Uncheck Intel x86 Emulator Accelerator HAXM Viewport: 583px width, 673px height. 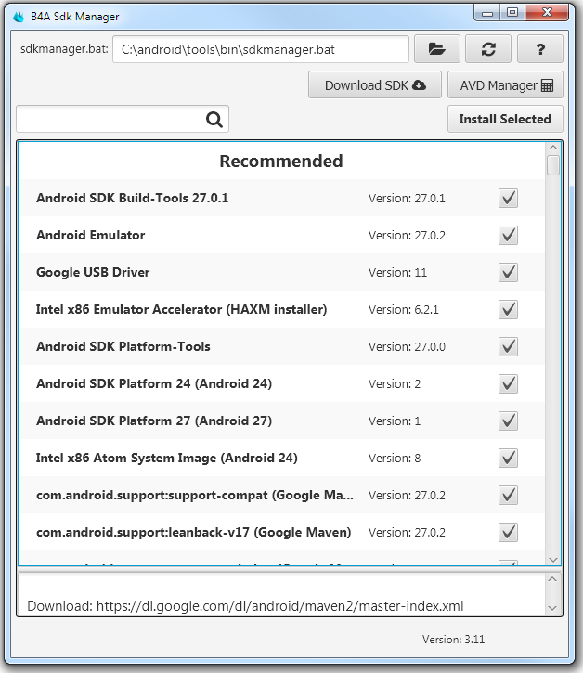coord(509,309)
